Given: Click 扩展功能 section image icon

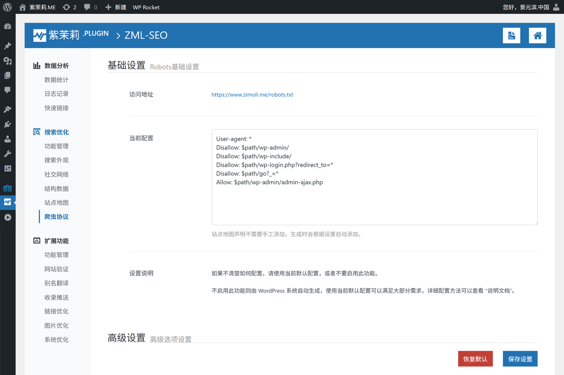Looking at the screenshot, I should click(37, 240).
